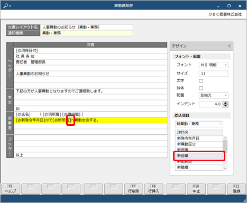Click the 文書 column header

click(90, 45)
